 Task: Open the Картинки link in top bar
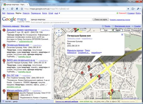click(10, 13)
